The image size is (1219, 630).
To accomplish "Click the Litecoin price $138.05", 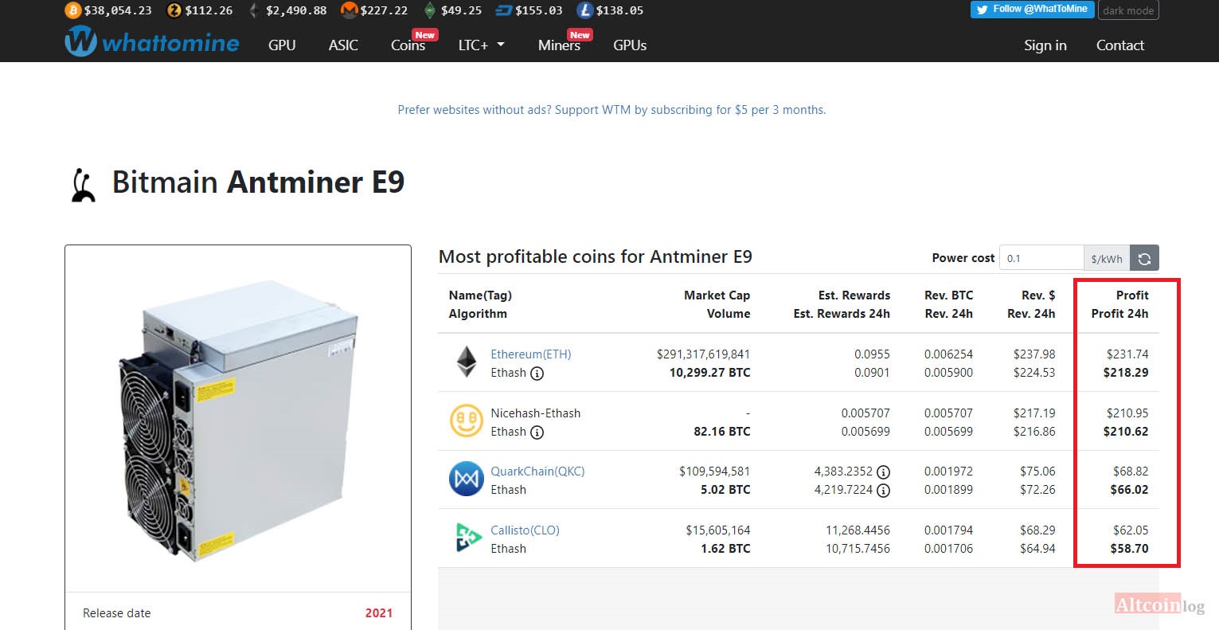I will click(x=619, y=10).
